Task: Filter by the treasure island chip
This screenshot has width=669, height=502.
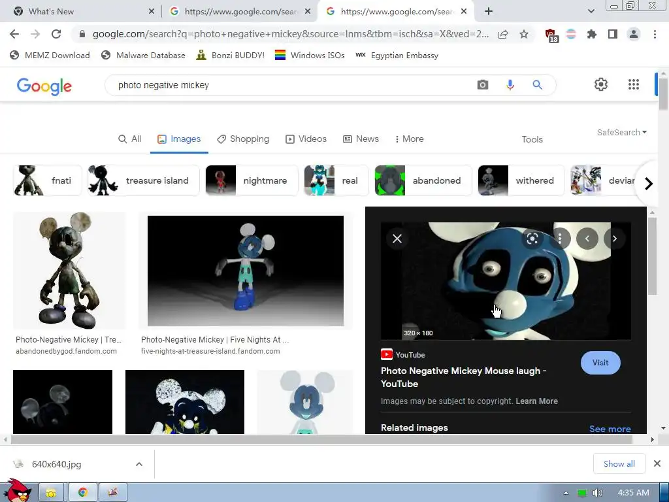Action: (143, 180)
